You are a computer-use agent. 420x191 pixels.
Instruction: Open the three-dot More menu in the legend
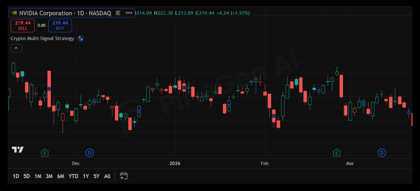click(x=129, y=13)
